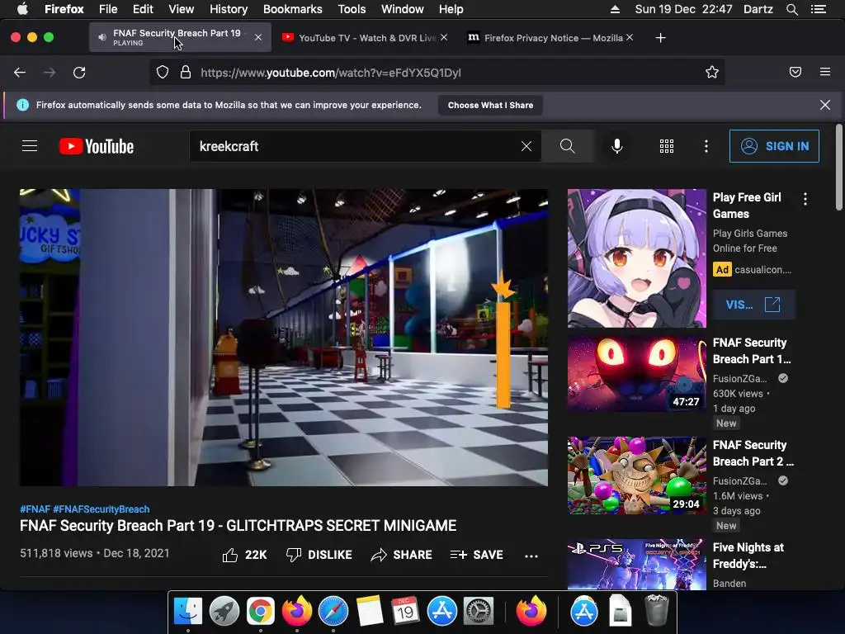The width and height of the screenshot is (845, 634).
Task: Click the URL address bar
Action: tap(437, 73)
